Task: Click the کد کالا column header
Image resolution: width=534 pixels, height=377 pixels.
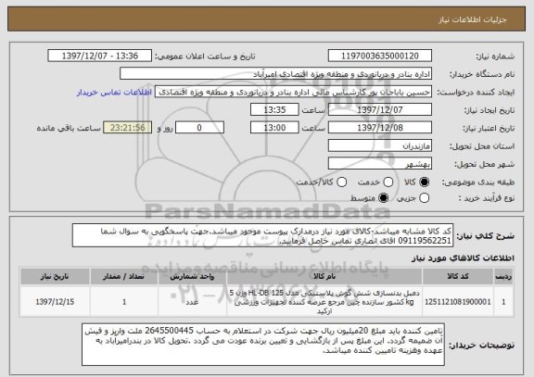Action: pyautogui.click(x=458, y=276)
